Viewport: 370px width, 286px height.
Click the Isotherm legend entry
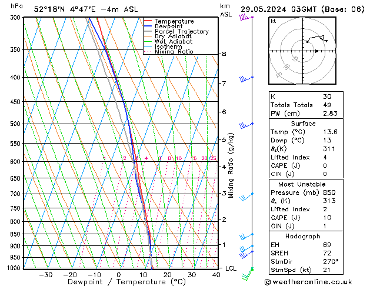pyautogui.click(x=163, y=46)
